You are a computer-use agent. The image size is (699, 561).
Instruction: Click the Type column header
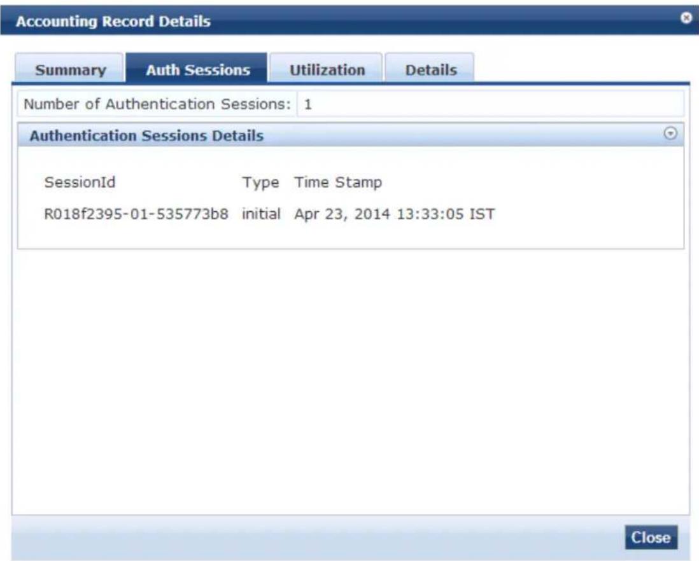[x=261, y=183]
